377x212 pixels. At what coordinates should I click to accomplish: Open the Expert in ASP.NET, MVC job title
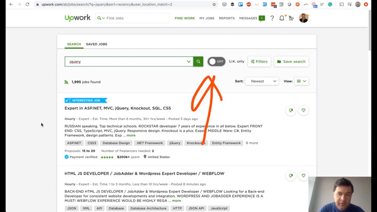pyautogui.click(x=118, y=108)
